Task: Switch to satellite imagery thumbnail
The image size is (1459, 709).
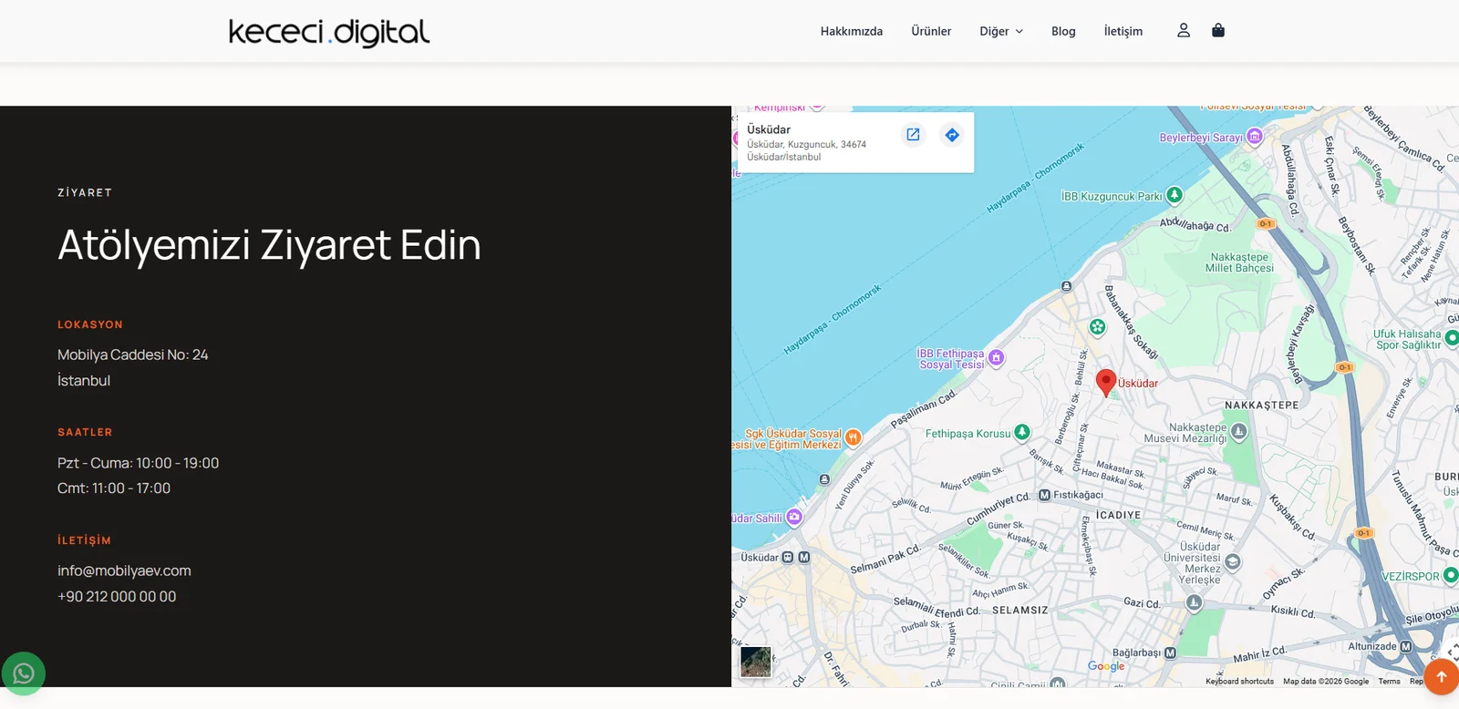Action: pyautogui.click(x=756, y=662)
